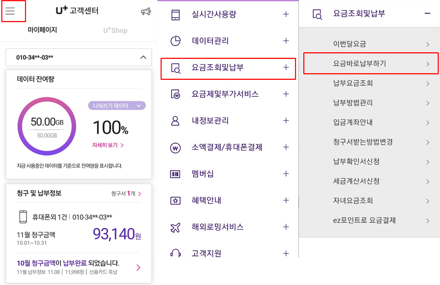
Task: Select 납부방법관리 submenu item
Action: point(370,103)
